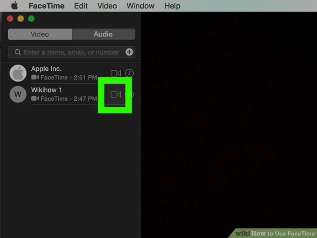317x238 pixels.
Task: Open the Window menu
Action: click(141, 6)
